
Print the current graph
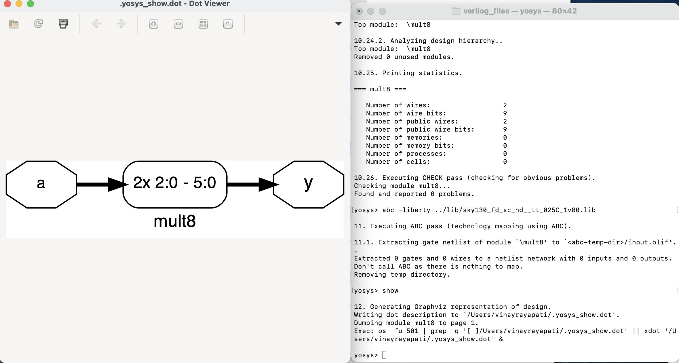[63, 24]
